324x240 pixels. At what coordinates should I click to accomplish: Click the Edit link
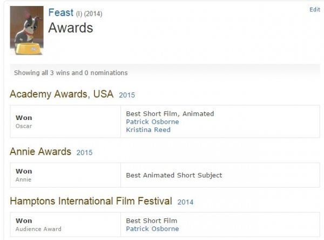[x=314, y=10]
